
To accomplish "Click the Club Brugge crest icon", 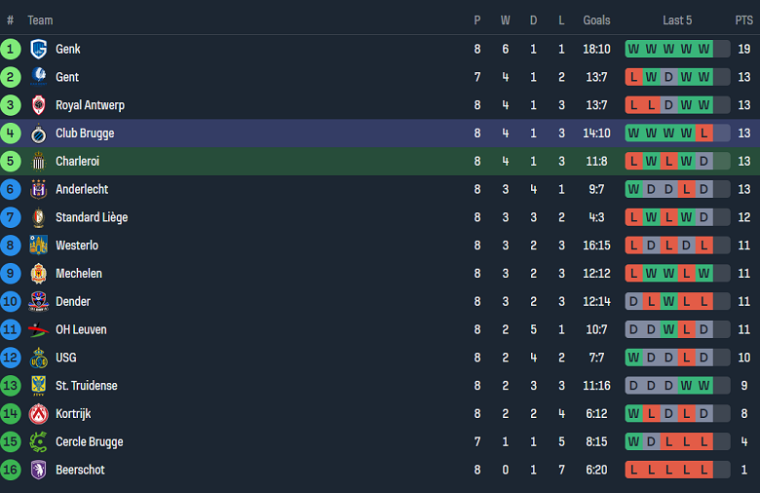I will pos(39,133).
